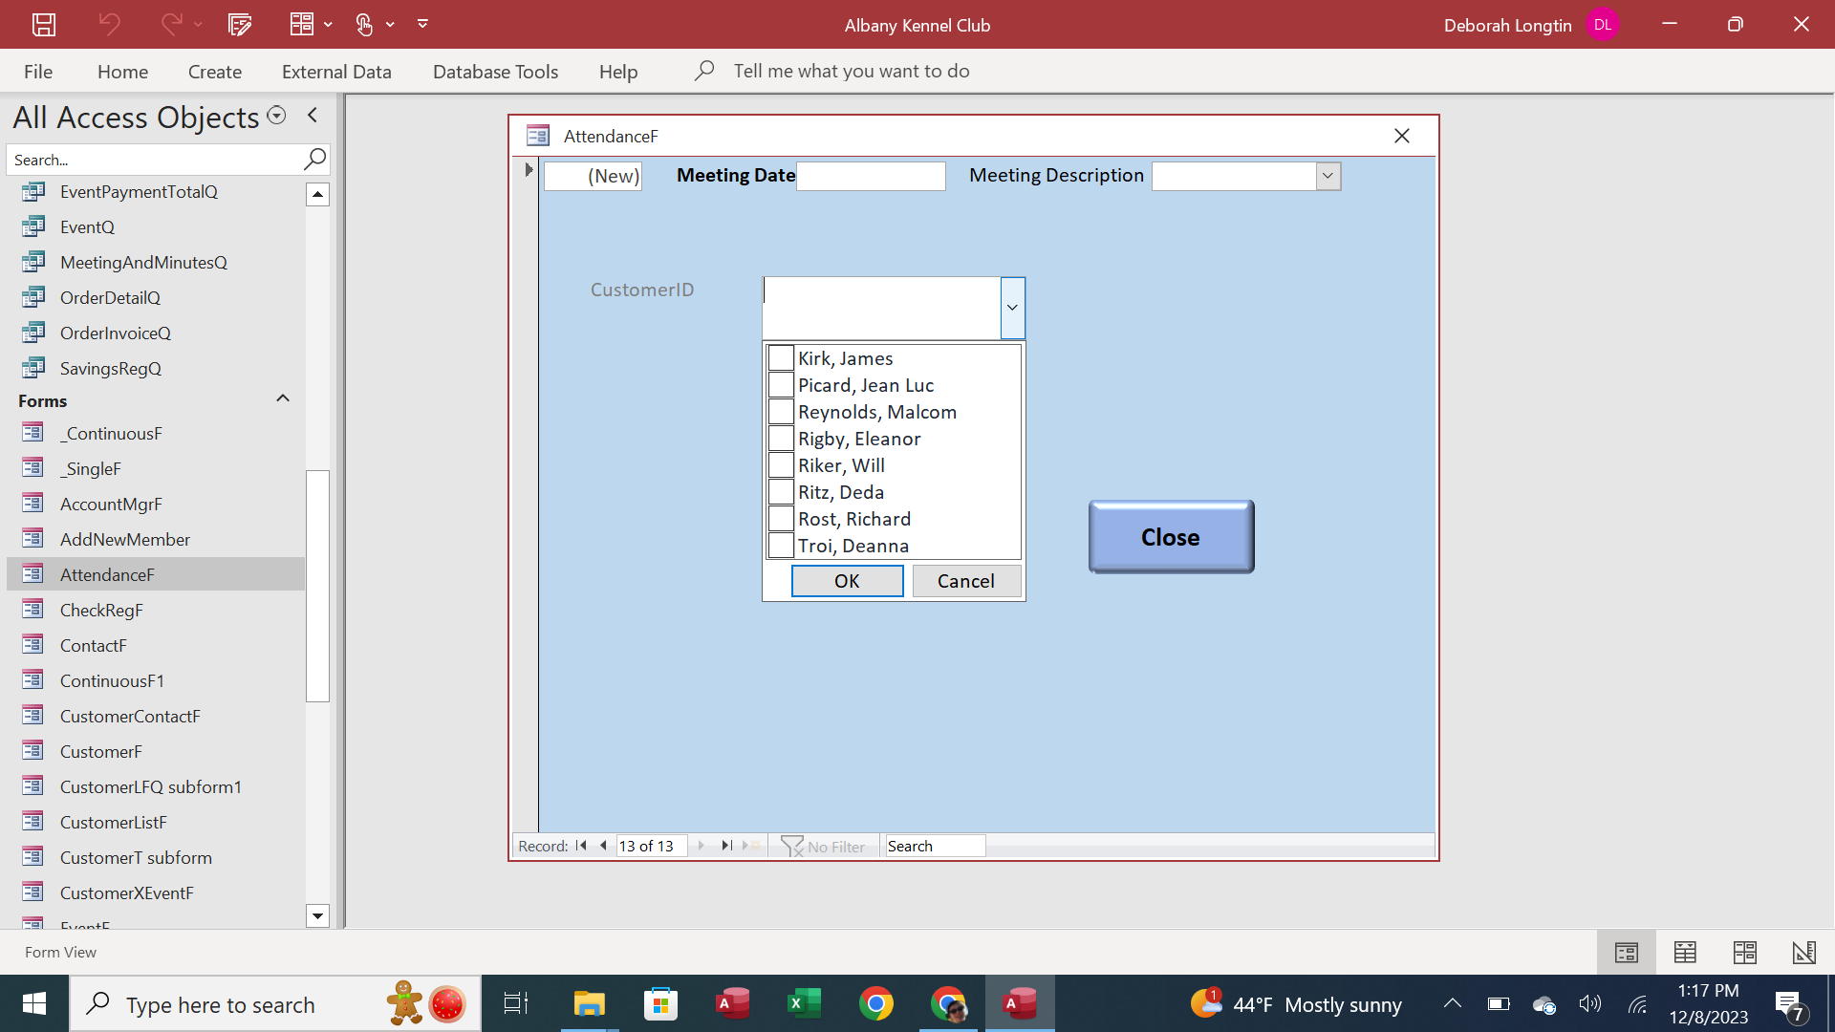Click OK in the CustomerID list
Screen dimensions: 1835x1032
point(847,581)
